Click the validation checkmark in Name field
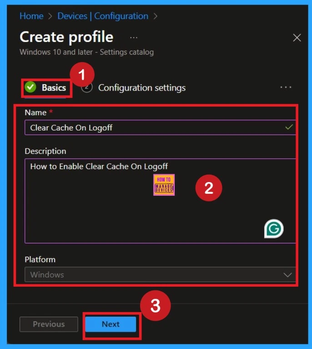The height and width of the screenshot is (349, 312). [288, 127]
